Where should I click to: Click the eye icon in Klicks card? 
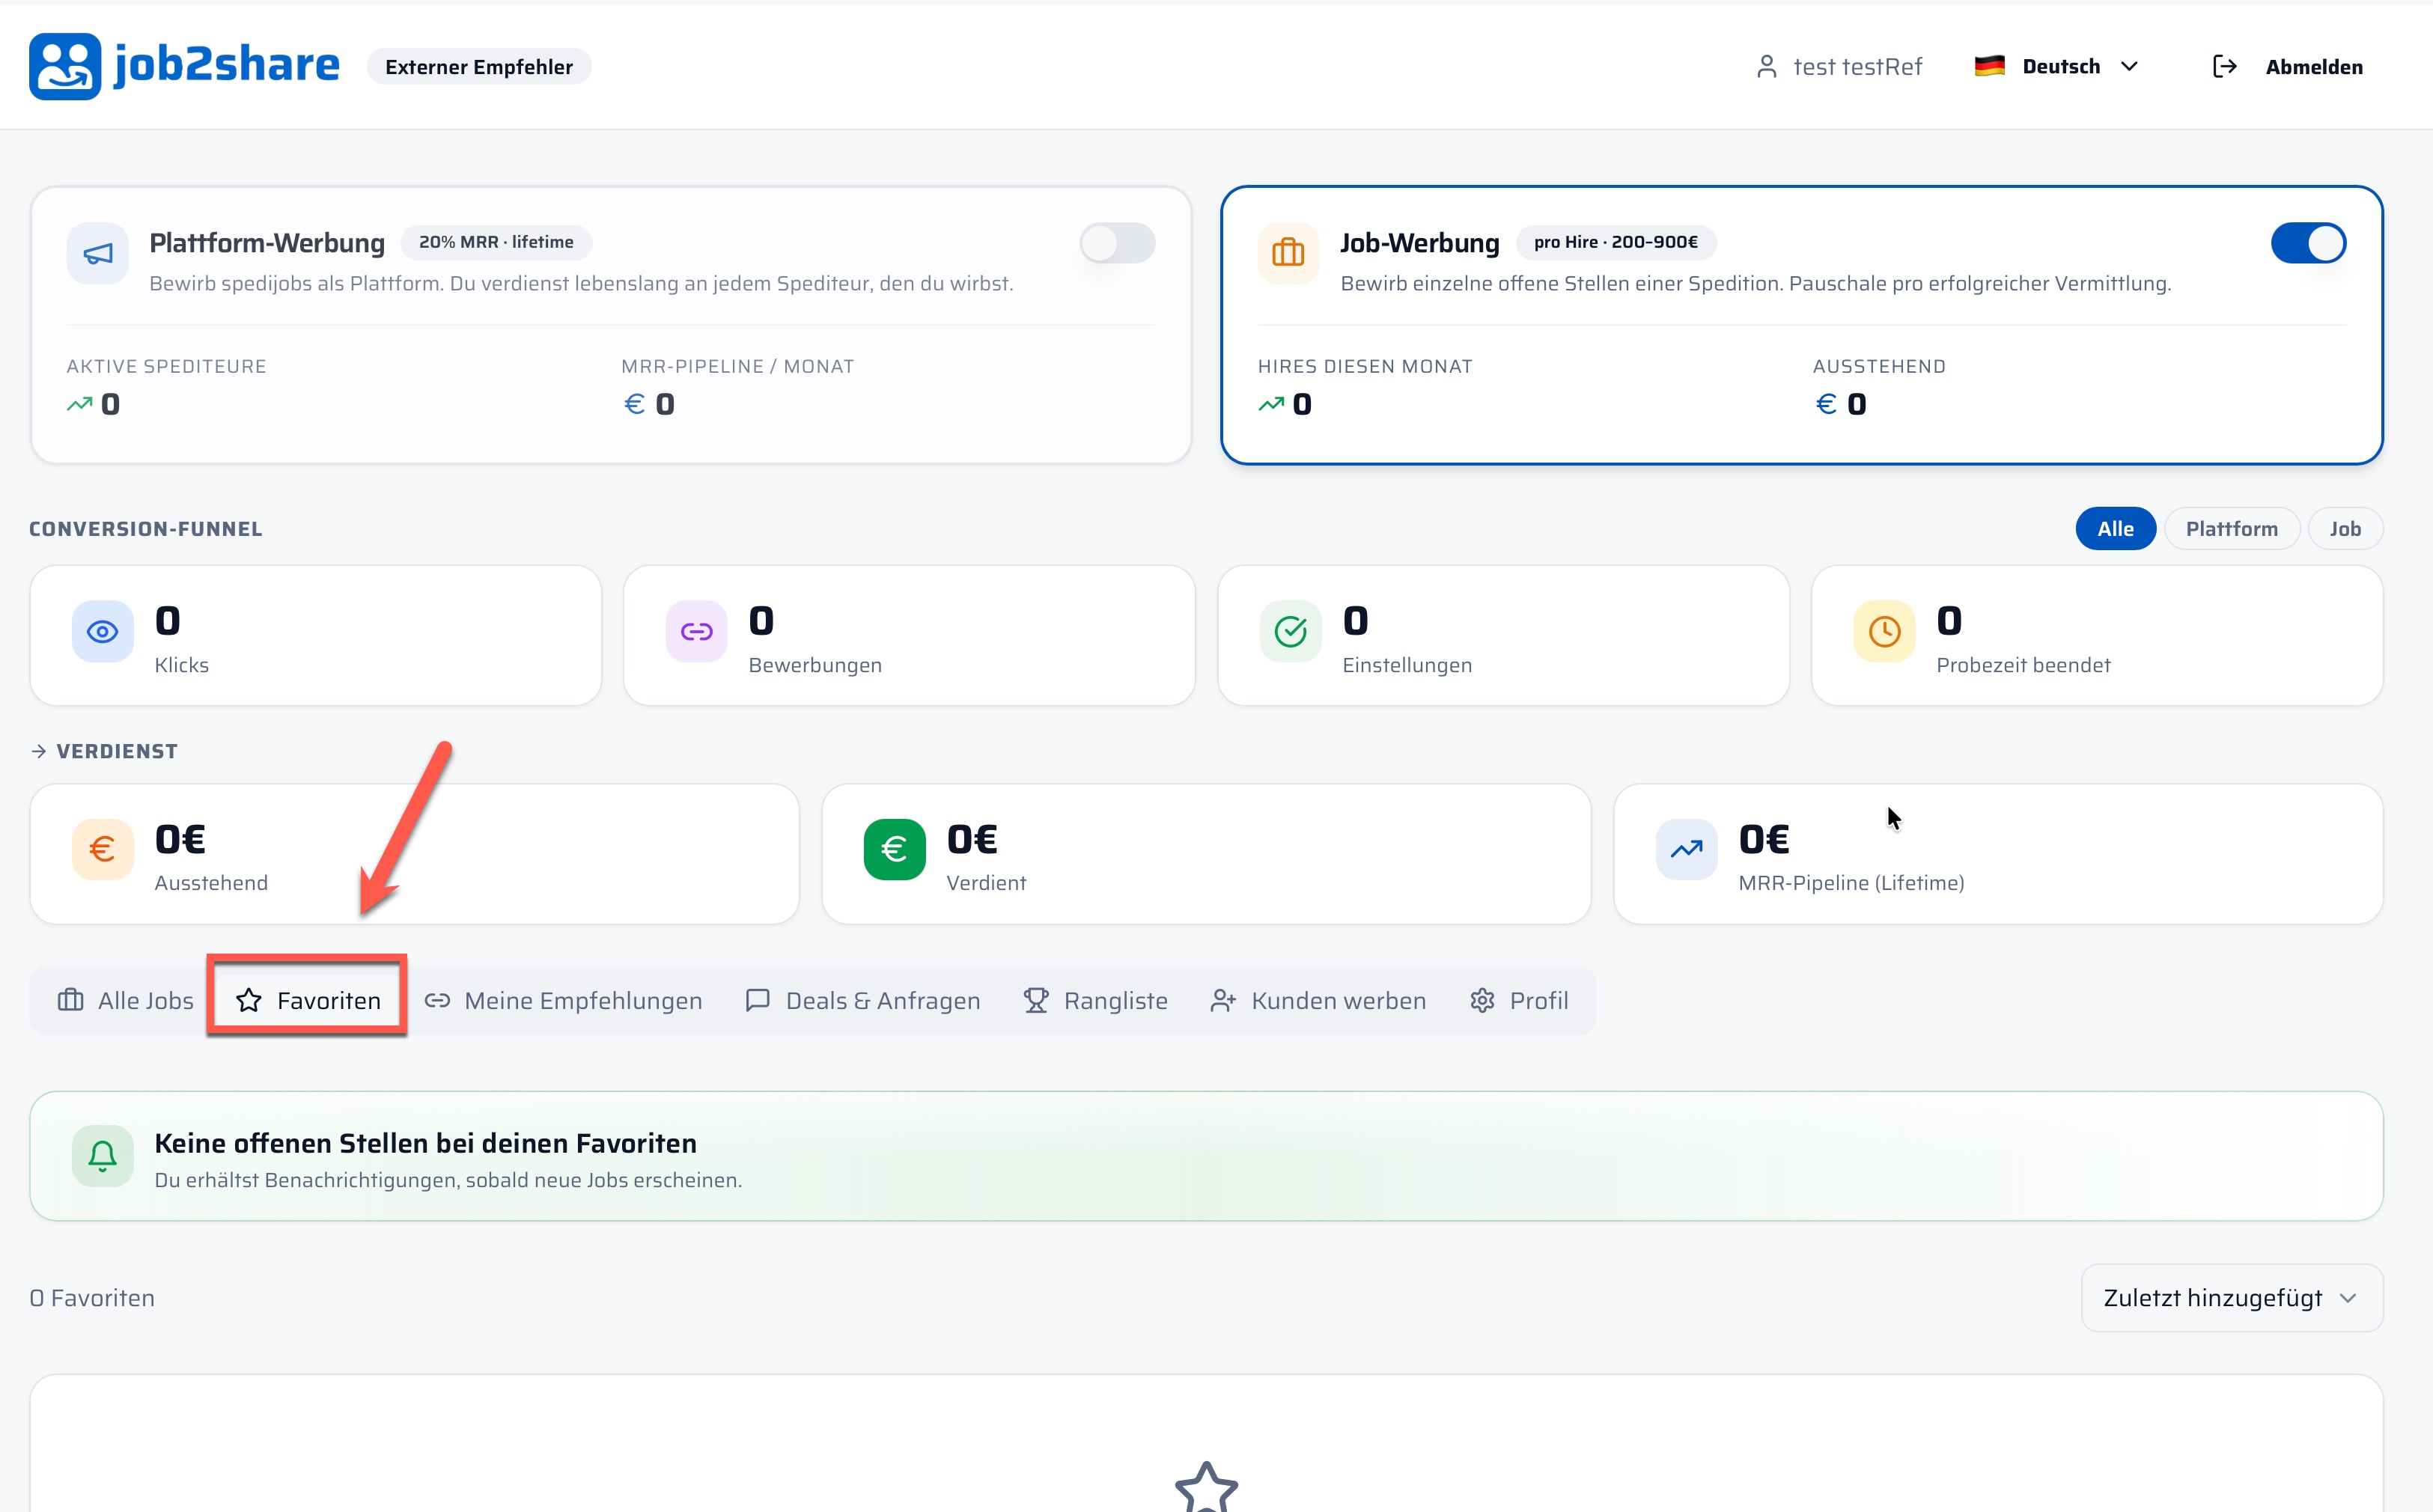[102, 631]
